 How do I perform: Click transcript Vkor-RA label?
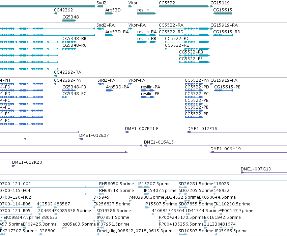pyautogui.click(x=137, y=25)
